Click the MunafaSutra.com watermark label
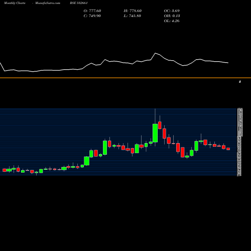Viewport: 251px width, 251px height. 48,3
